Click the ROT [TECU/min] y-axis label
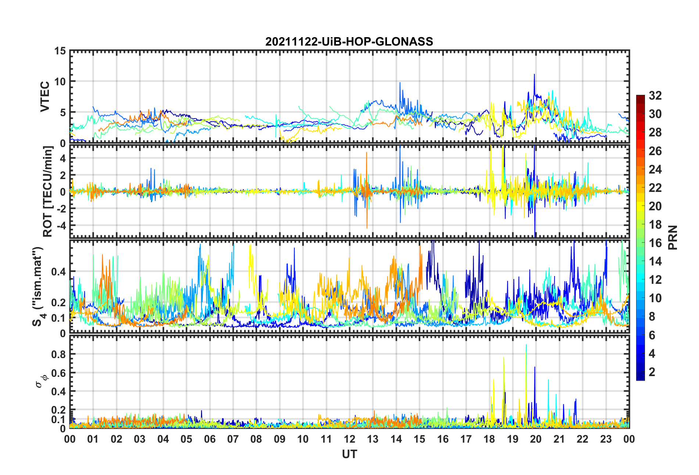 [x=48, y=192]
